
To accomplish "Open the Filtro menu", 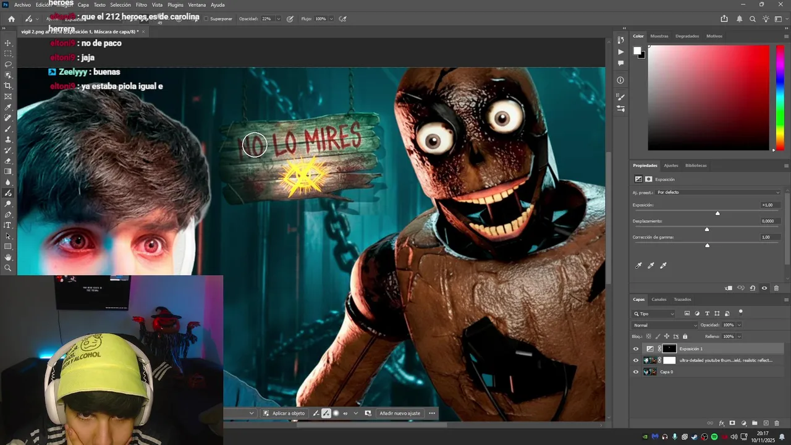I will (142, 5).
